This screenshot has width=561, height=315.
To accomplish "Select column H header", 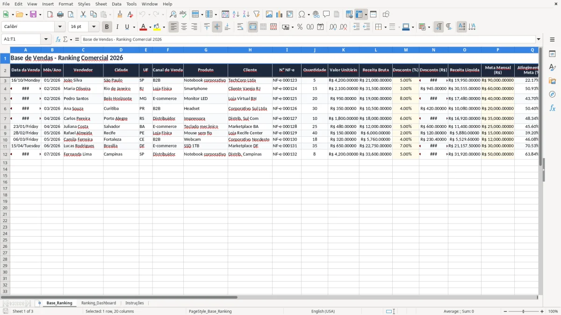I will click(x=250, y=49).
